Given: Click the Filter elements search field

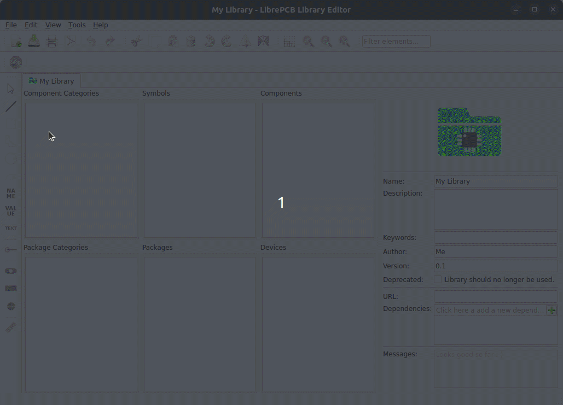Looking at the screenshot, I should (396, 41).
